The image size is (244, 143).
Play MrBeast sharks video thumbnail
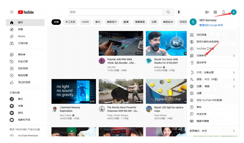(166, 43)
